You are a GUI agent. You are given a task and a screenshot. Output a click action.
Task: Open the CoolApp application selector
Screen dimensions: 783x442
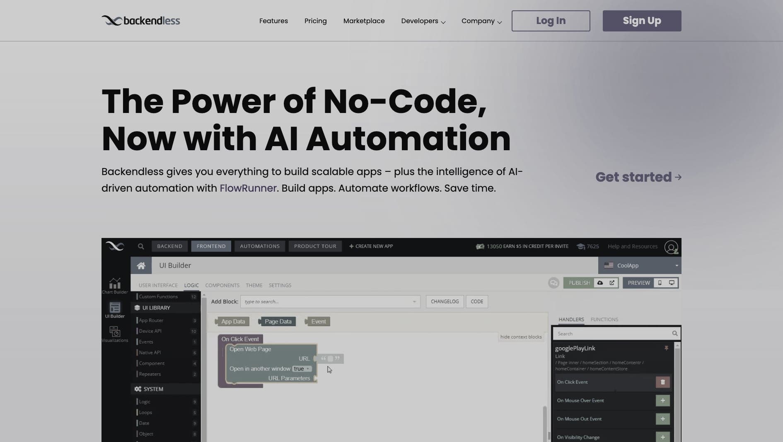640,265
